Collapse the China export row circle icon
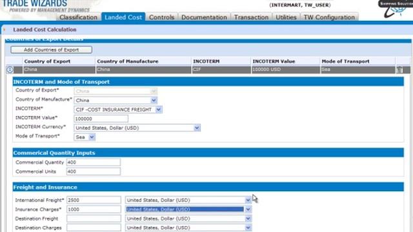Viewport: 413px width, 232px height. (x=10, y=70)
